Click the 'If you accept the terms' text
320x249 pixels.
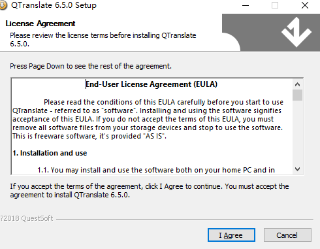pyautogui.click(x=150, y=191)
